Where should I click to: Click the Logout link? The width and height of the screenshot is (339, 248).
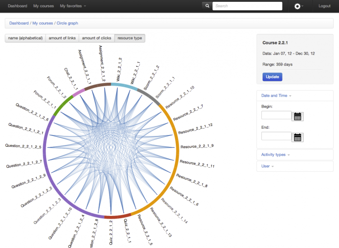click(x=325, y=6)
